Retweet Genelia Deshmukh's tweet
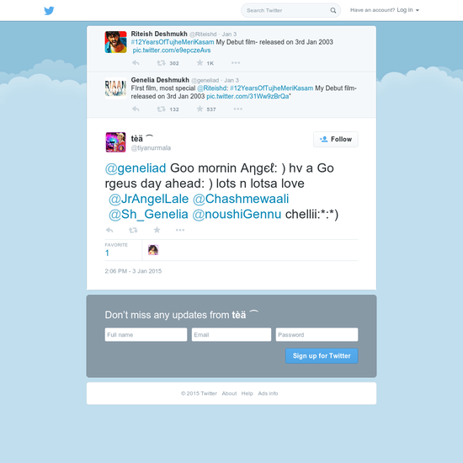The height and width of the screenshot is (463, 463). pyautogui.click(x=161, y=109)
